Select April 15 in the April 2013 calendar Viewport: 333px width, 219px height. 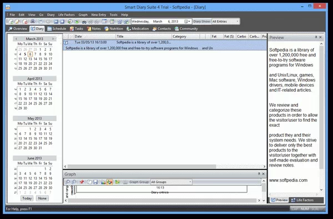(x=20, y=98)
